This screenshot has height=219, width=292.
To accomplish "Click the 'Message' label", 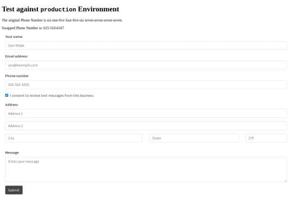I will click(x=12, y=152).
